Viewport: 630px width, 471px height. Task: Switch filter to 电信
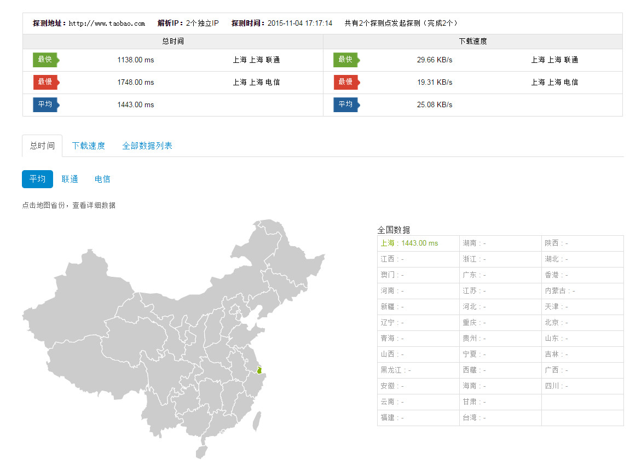[102, 179]
